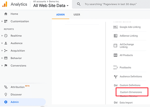This screenshot has width=150, height=107.
Task: Click the Conversions flag icon
Action: [x=6, y=66]
